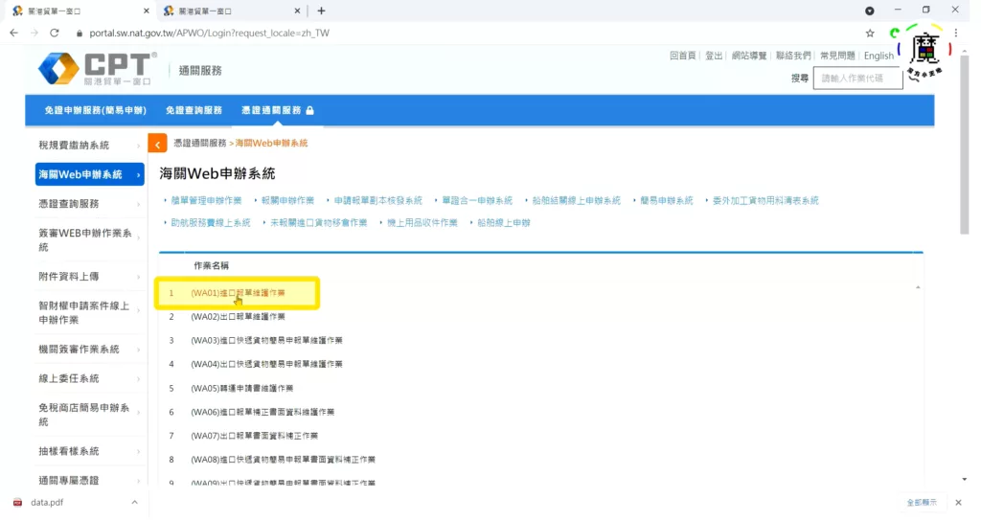Open 免證查詢服務 menu

tap(194, 110)
